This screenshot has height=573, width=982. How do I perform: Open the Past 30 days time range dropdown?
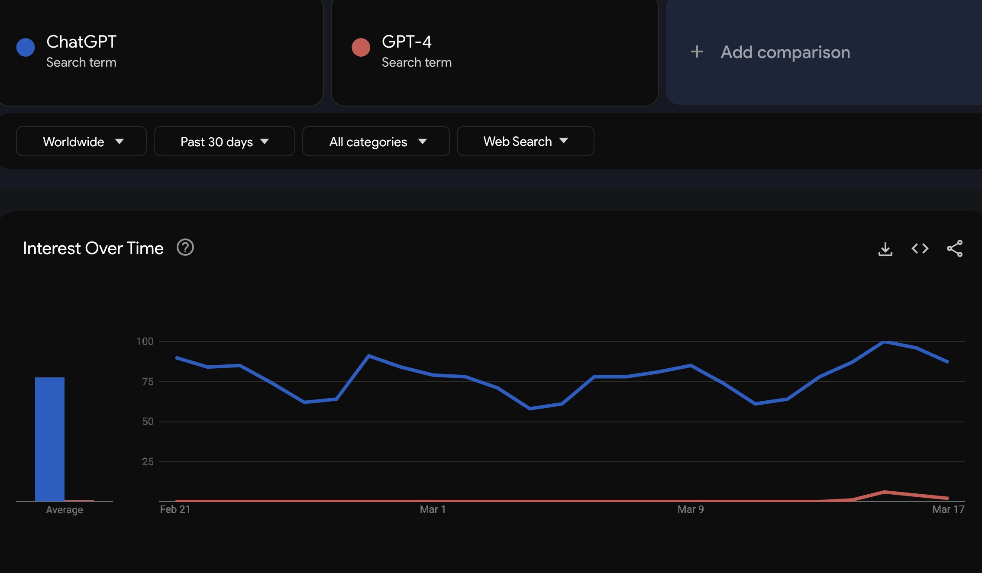224,141
